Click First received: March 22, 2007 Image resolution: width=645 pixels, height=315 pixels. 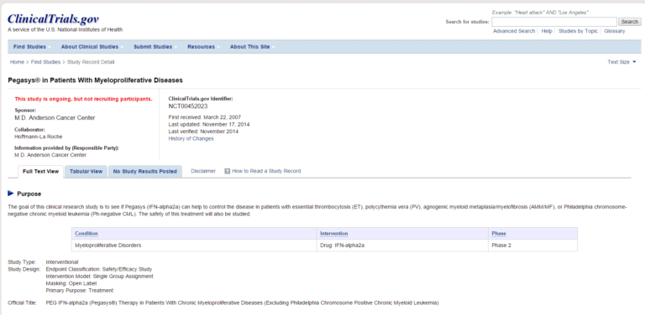coord(205,117)
